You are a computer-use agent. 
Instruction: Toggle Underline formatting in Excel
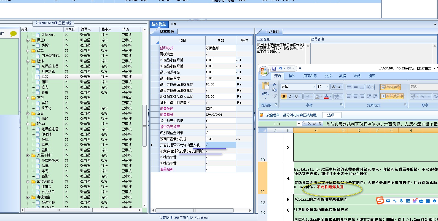coord(296,96)
